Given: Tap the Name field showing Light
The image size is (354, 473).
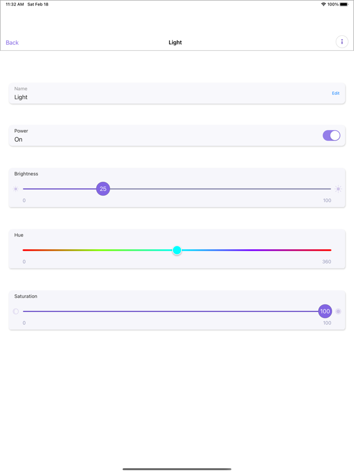Looking at the screenshot, I should [177, 93].
